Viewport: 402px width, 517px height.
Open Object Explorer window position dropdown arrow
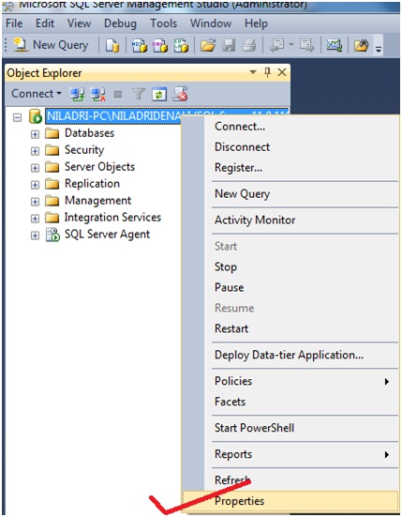253,71
